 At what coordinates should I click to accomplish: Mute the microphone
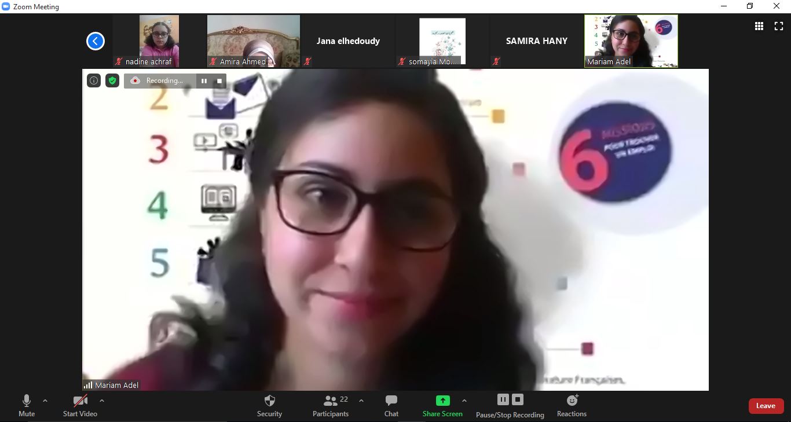pyautogui.click(x=27, y=405)
